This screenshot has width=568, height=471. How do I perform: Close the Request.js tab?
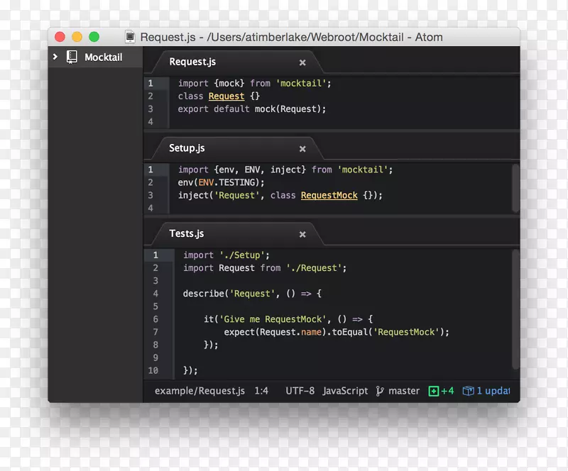coord(302,62)
